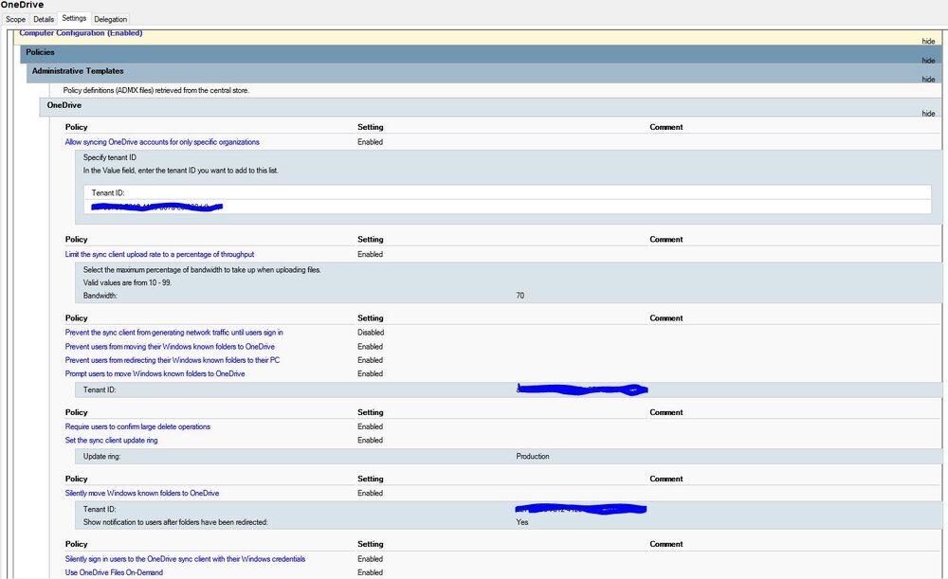This screenshot has width=948, height=579.
Task: Switch to the Scope tab
Action: tap(15, 19)
